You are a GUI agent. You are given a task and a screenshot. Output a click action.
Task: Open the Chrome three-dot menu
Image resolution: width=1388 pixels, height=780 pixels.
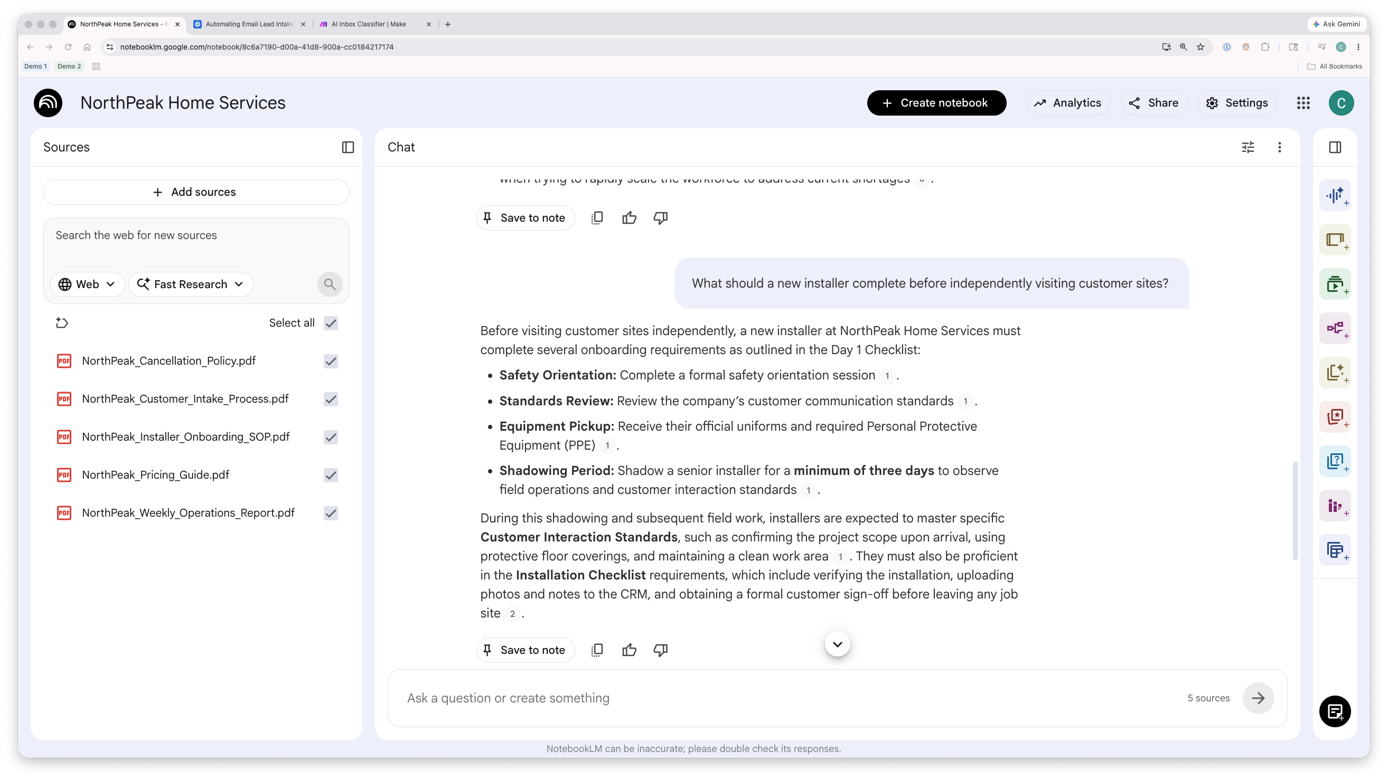(x=1358, y=47)
